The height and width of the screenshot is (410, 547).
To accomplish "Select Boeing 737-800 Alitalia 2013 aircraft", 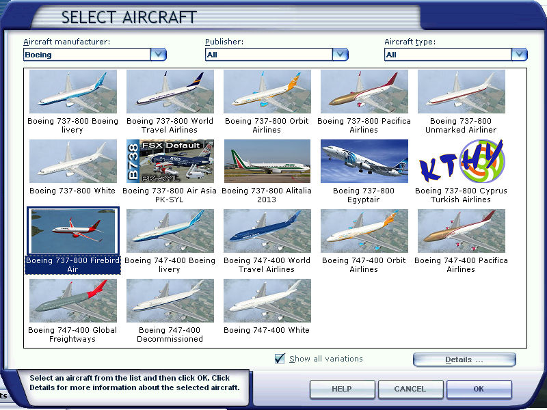I will tap(267, 161).
